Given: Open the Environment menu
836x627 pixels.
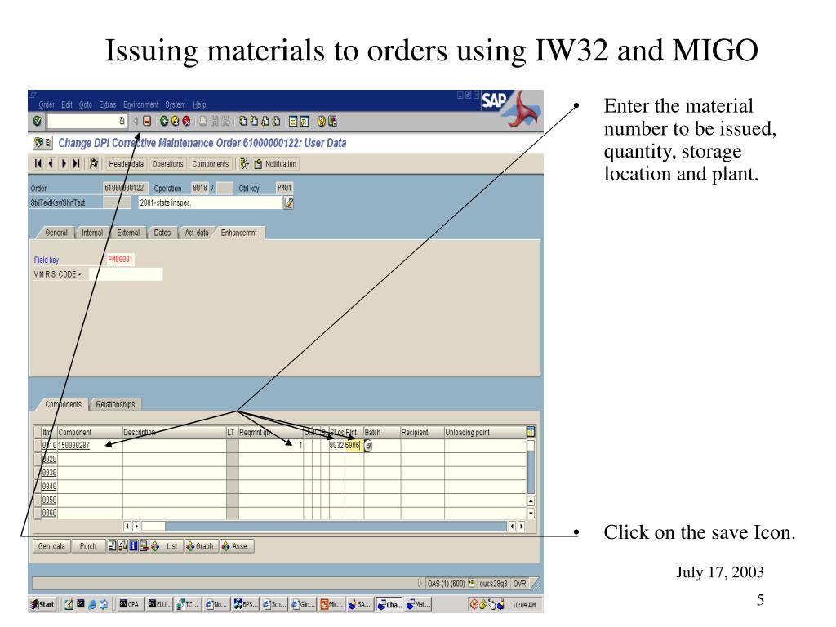Looking at the screenshot, I should pos(140,105).
